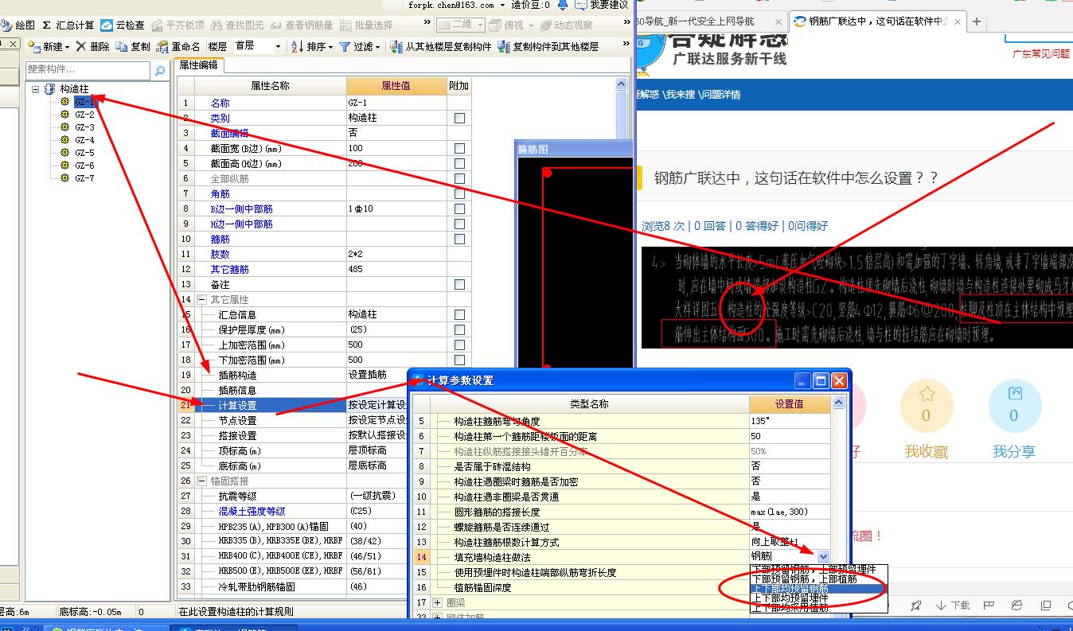Rename the component with 重命名
Image resolution: width=1073 pixels, height=631 pixels.
coord(179,47)
